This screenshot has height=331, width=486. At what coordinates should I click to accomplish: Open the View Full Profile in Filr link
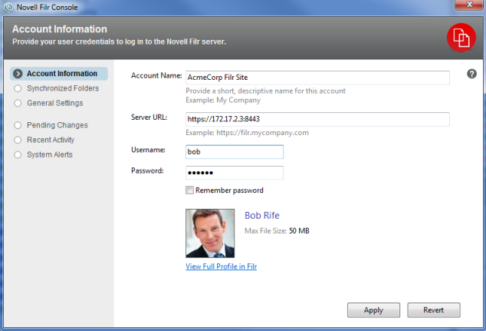[221, 266]
